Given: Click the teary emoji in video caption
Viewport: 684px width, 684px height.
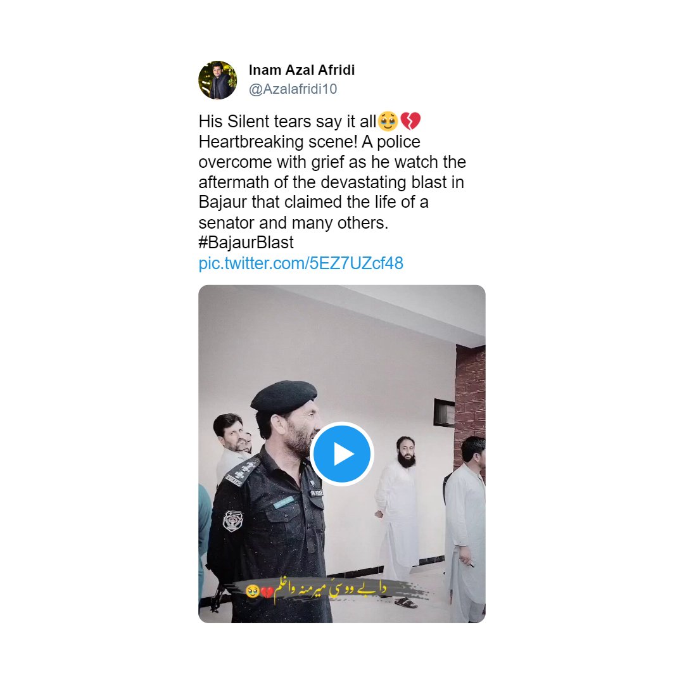Looking at the screenshot, I should (252, 591).
